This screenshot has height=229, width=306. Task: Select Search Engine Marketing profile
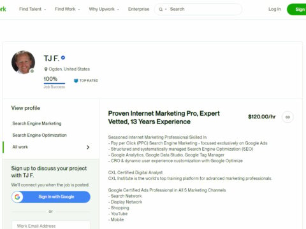click(37, 123)
